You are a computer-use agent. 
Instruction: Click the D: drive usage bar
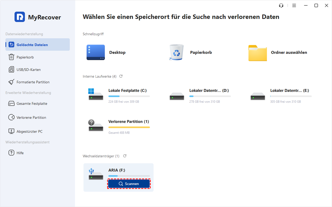coord(210,96)
